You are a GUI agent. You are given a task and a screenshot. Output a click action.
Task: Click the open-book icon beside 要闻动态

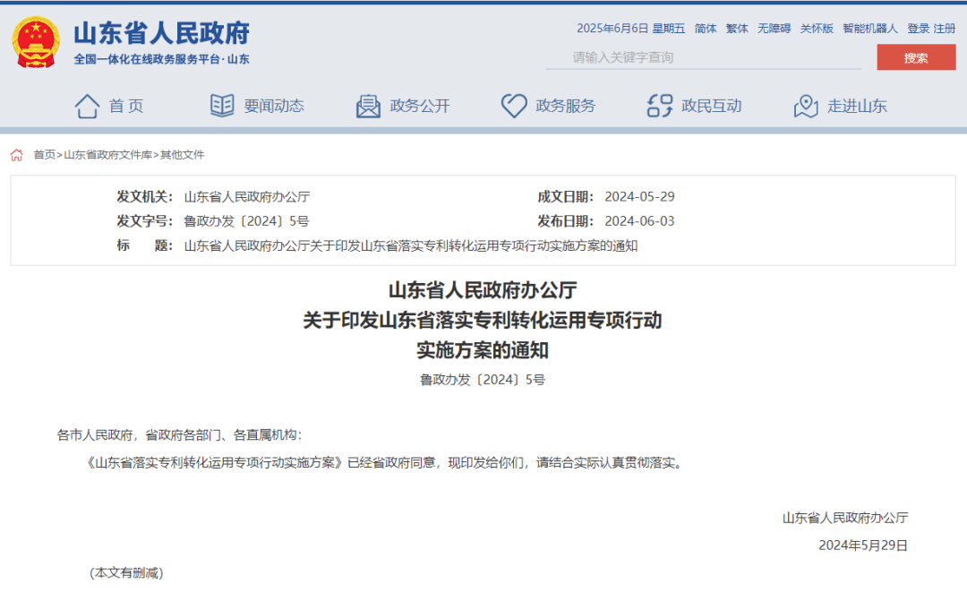point(222,106)
